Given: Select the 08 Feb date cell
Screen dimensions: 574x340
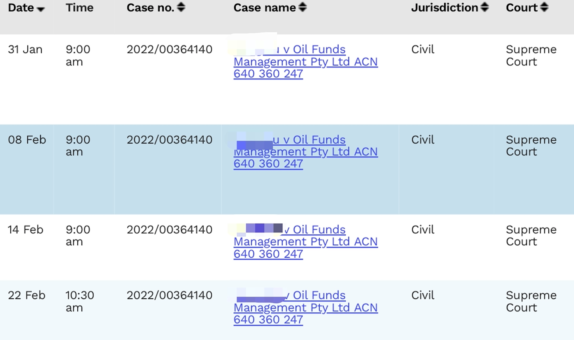Looking at the screenshot, I should tap(27, 140).
